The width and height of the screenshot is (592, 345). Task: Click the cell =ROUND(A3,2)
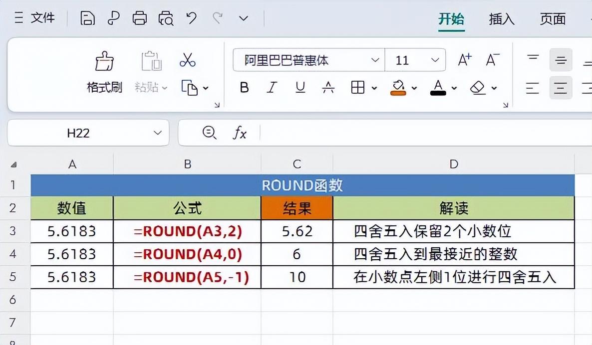tap(187, 231)
